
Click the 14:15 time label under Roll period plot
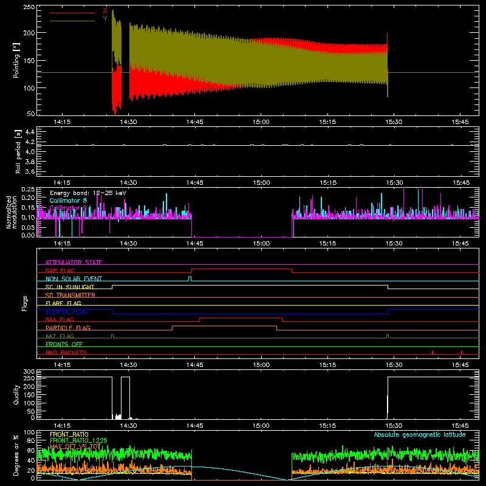click(x=62, y=183)
